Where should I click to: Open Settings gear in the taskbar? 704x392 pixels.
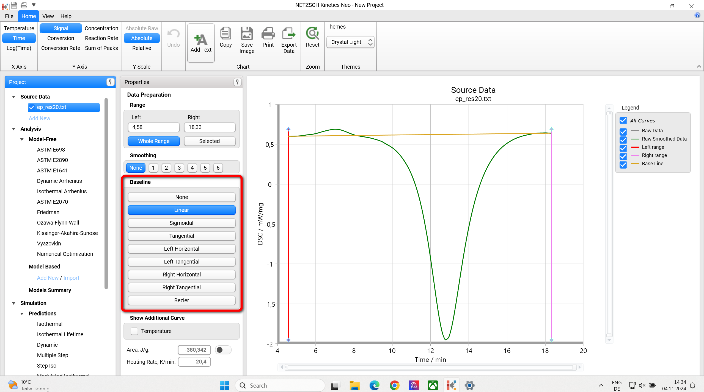pos(469,385)
